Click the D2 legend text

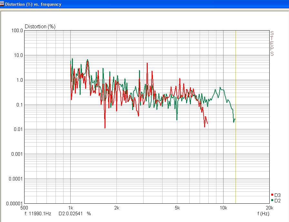point(277,201)
